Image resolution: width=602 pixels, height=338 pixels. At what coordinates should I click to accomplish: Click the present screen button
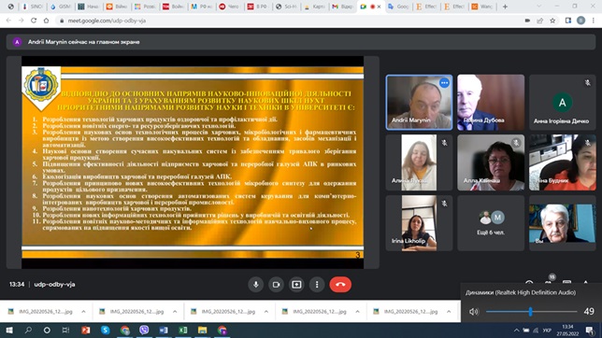pos(296,285)
